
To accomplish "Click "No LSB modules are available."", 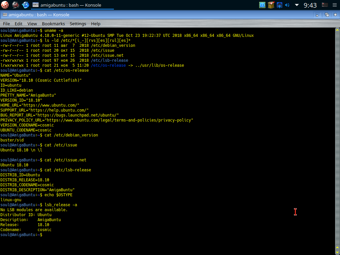I will point(34,210).
